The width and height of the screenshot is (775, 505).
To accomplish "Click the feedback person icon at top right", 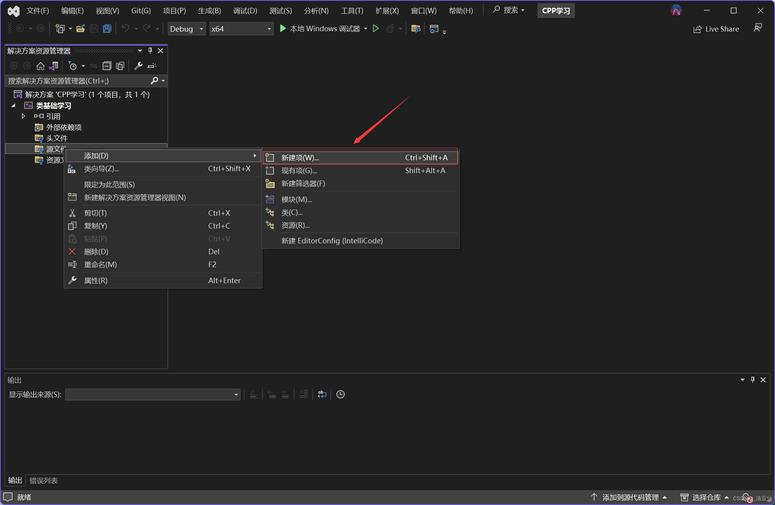I will coord(758,28).
